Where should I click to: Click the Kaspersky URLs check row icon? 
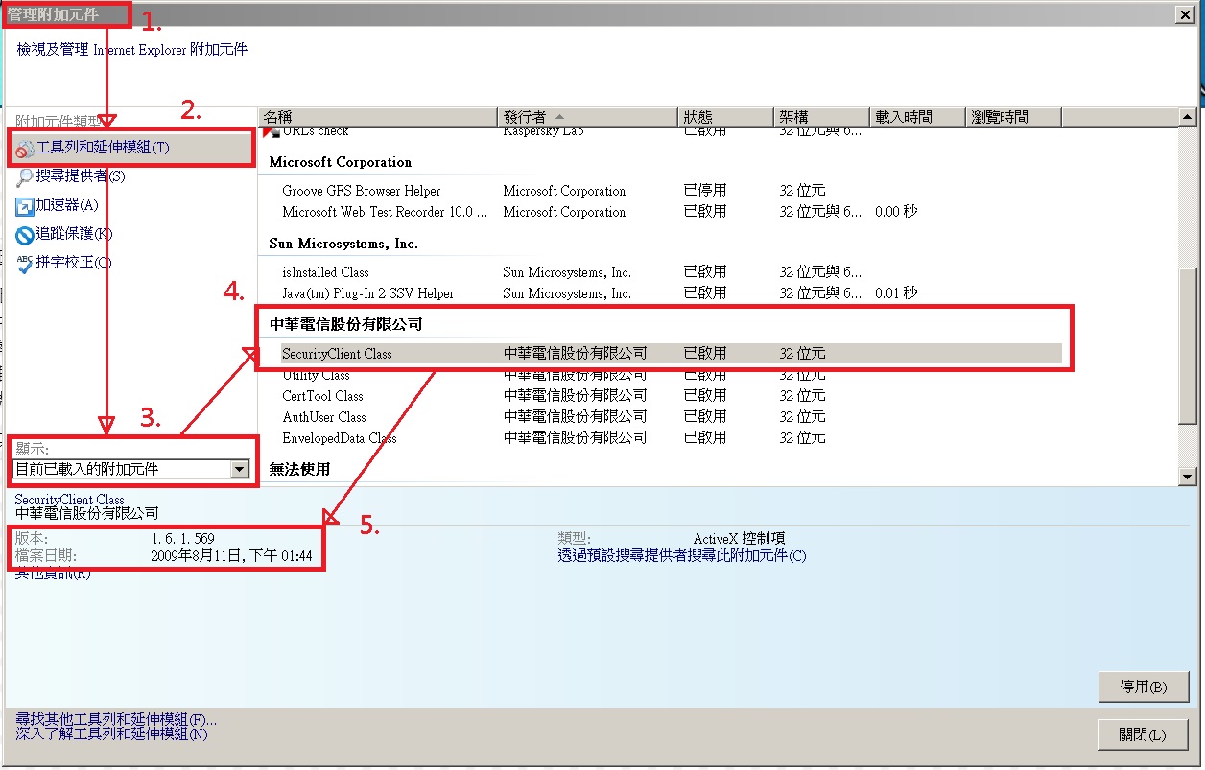click(271, 131)
